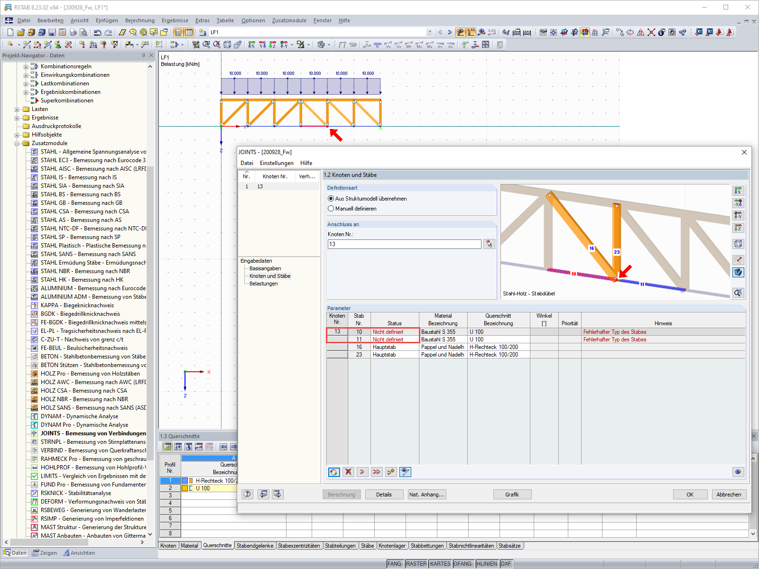Screen dimensions: 759x569
Task: Open the LF1 load case dropdown
Action: tap(429, 32)
